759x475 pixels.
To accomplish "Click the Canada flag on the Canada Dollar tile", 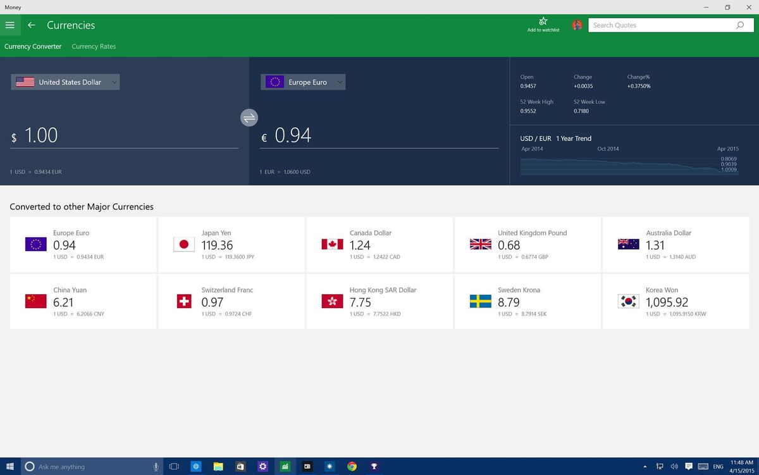I will click(x=331, y=244).
